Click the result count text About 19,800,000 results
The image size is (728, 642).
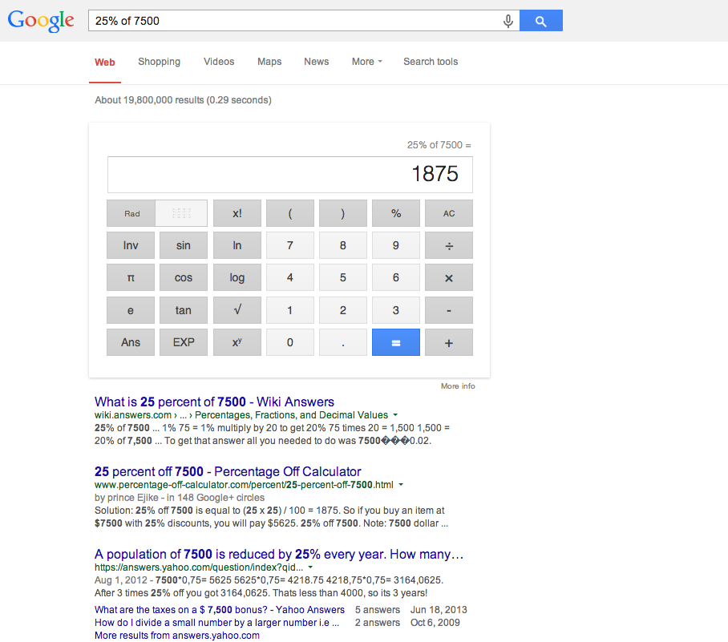click(183, 100)
